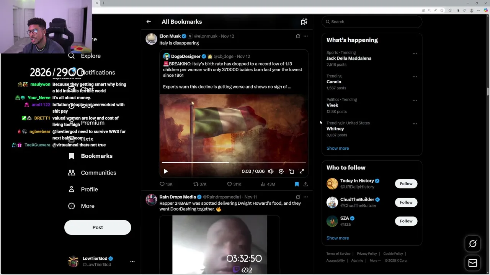
Task: Open Jack Della Maddalena trending topic
Action: (349, 58)
